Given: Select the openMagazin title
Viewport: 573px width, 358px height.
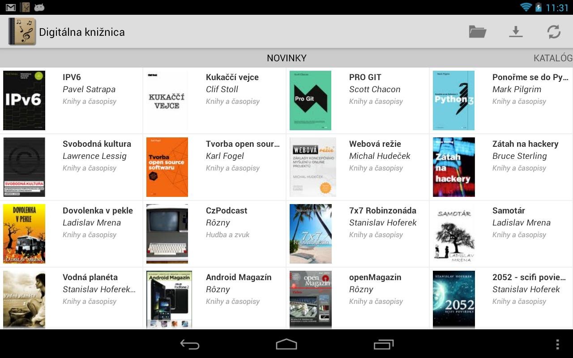Looking at the screenshot, I should [x=375, y=277].
